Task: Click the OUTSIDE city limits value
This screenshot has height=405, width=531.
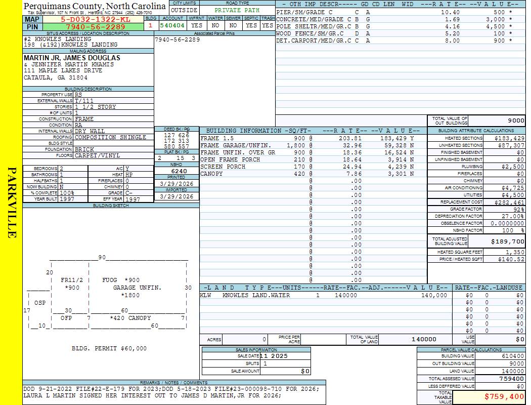Action: point(184,10)
